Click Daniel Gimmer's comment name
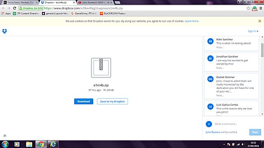Image resolution: width=264 pixels, height=148 pixels. point(226,77)
